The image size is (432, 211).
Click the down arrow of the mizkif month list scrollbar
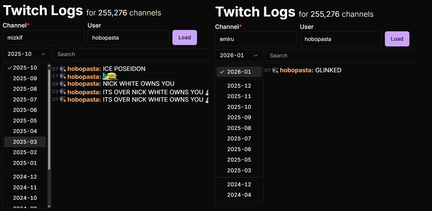click(x=49, y=206)
